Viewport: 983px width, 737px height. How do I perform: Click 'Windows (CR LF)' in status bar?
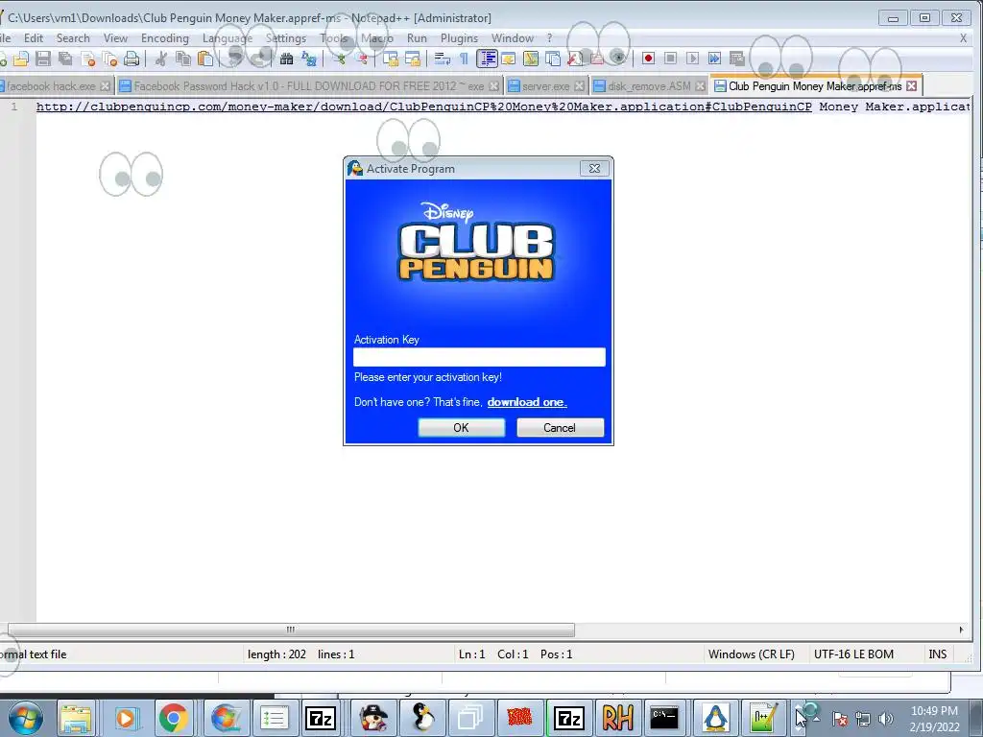(x=751, y=654)
